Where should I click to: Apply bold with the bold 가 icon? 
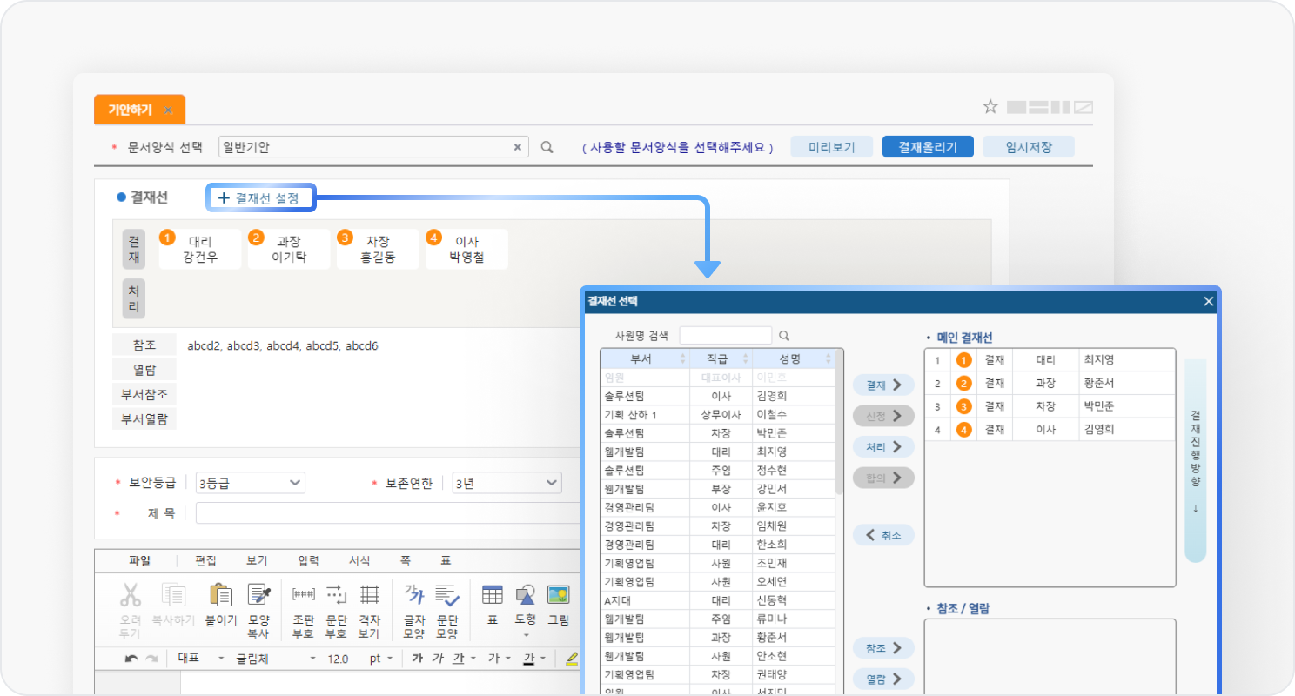pos(417,659)
